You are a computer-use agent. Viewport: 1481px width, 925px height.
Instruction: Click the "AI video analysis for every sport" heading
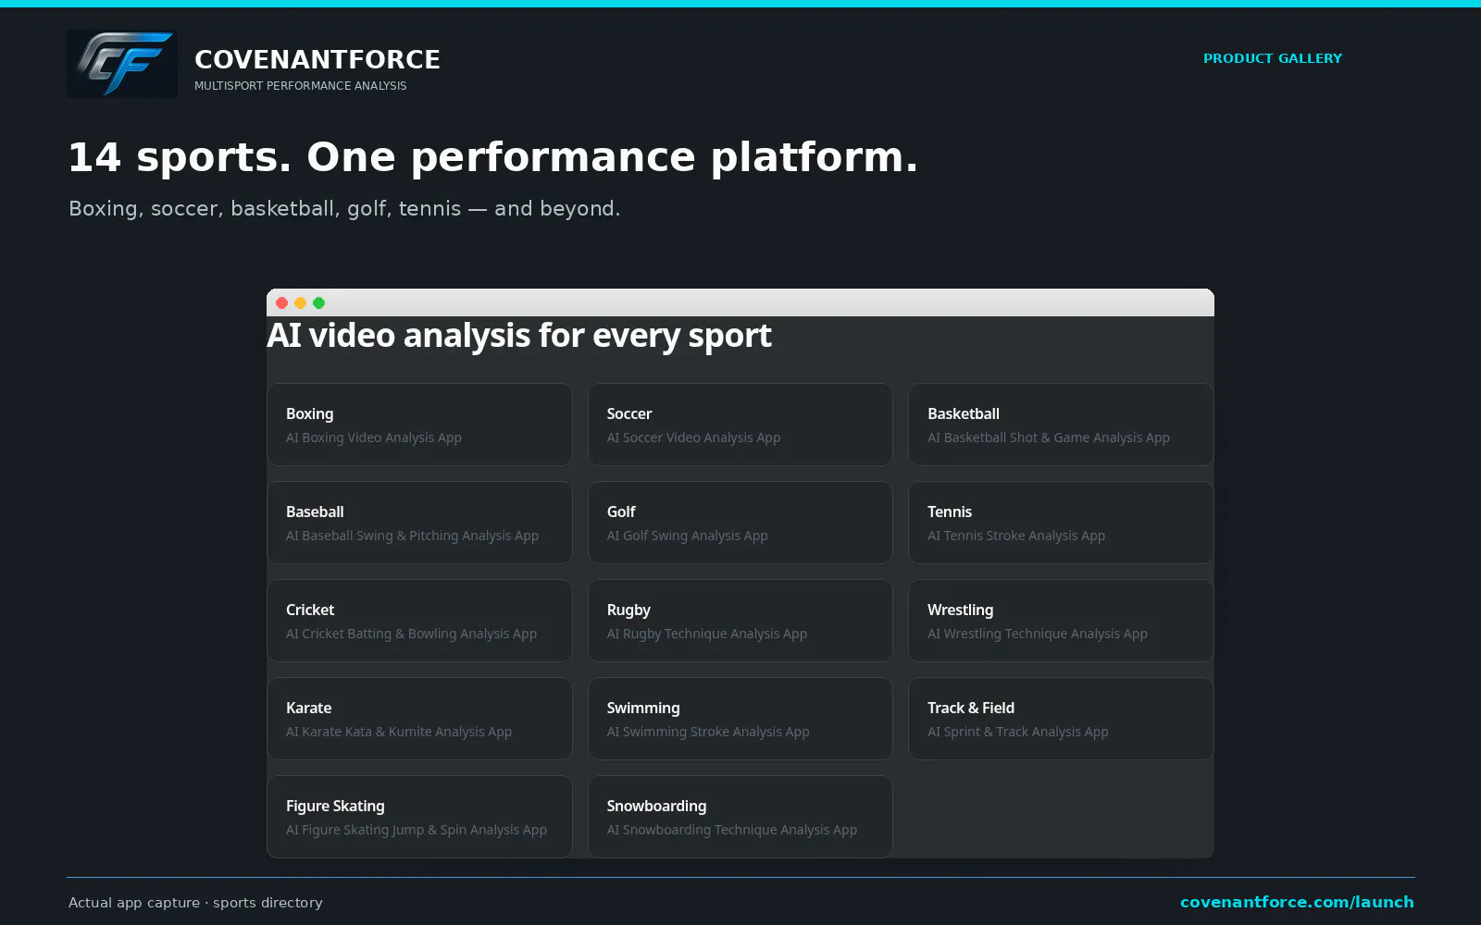click(x=519, y=336)
